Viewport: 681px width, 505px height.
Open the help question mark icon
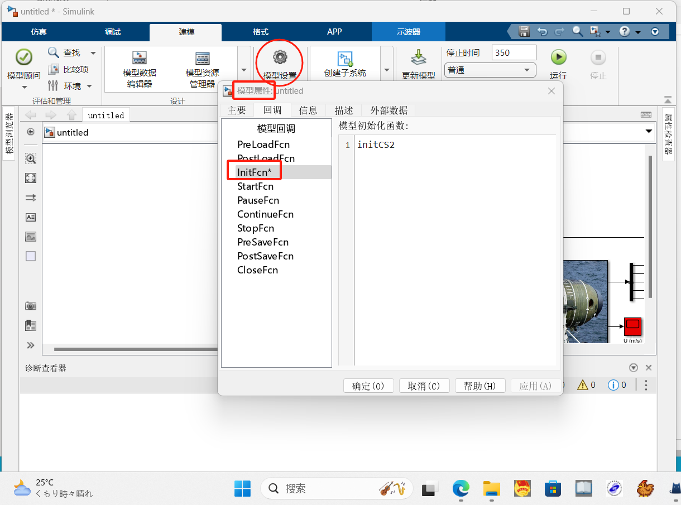[625, 32]
